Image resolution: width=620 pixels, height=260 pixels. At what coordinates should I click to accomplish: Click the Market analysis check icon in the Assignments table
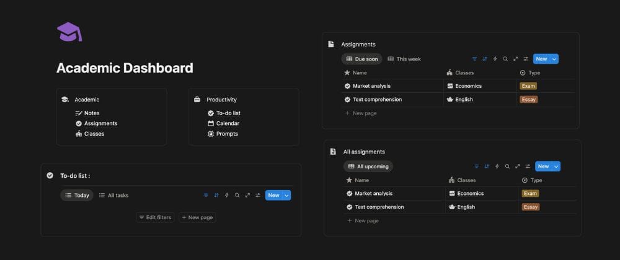(347, 86)
